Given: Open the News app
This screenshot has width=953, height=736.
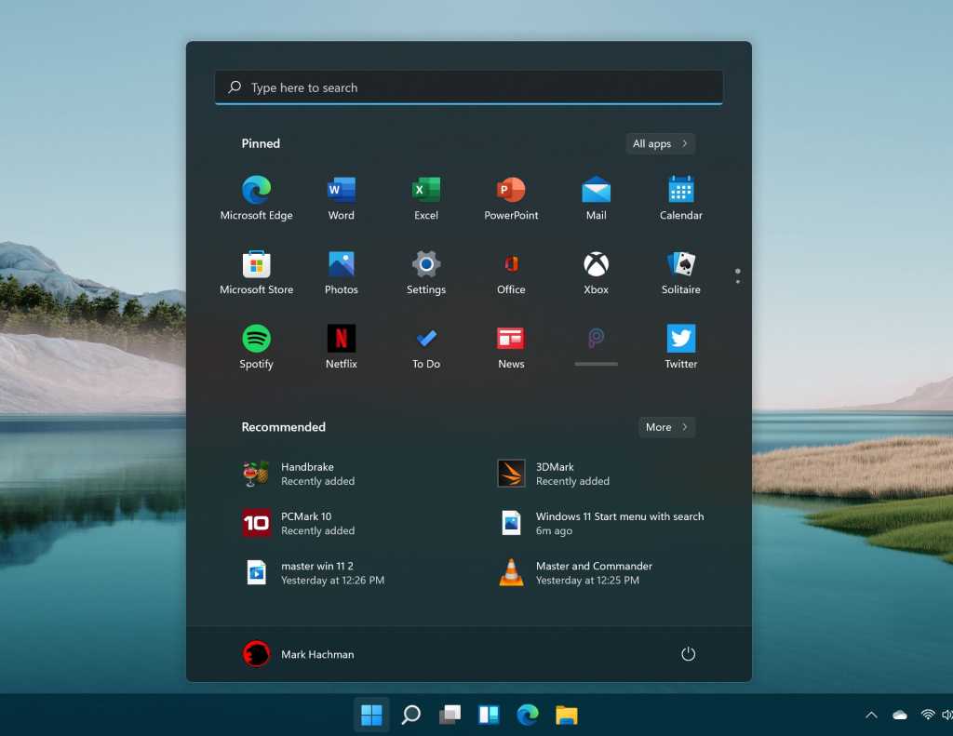Looking at the screenshot, I should click(x=511, y=346).
